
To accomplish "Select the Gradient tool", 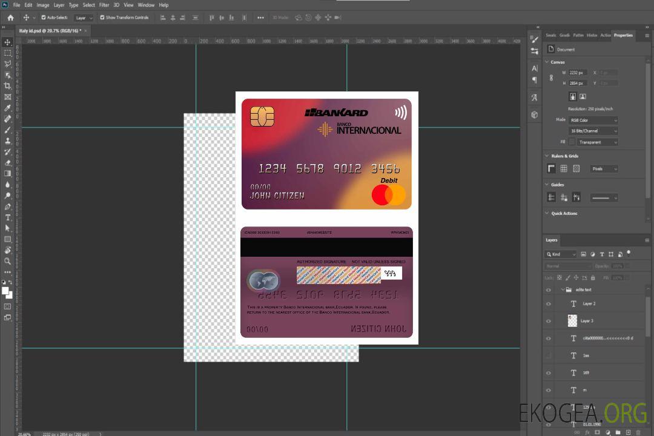I will (x=7, y=174).
